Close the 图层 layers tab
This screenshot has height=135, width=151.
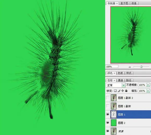(x=114, y=80)
